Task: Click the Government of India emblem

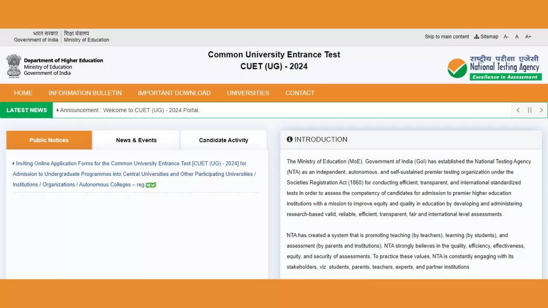Action: click(14, 66)
